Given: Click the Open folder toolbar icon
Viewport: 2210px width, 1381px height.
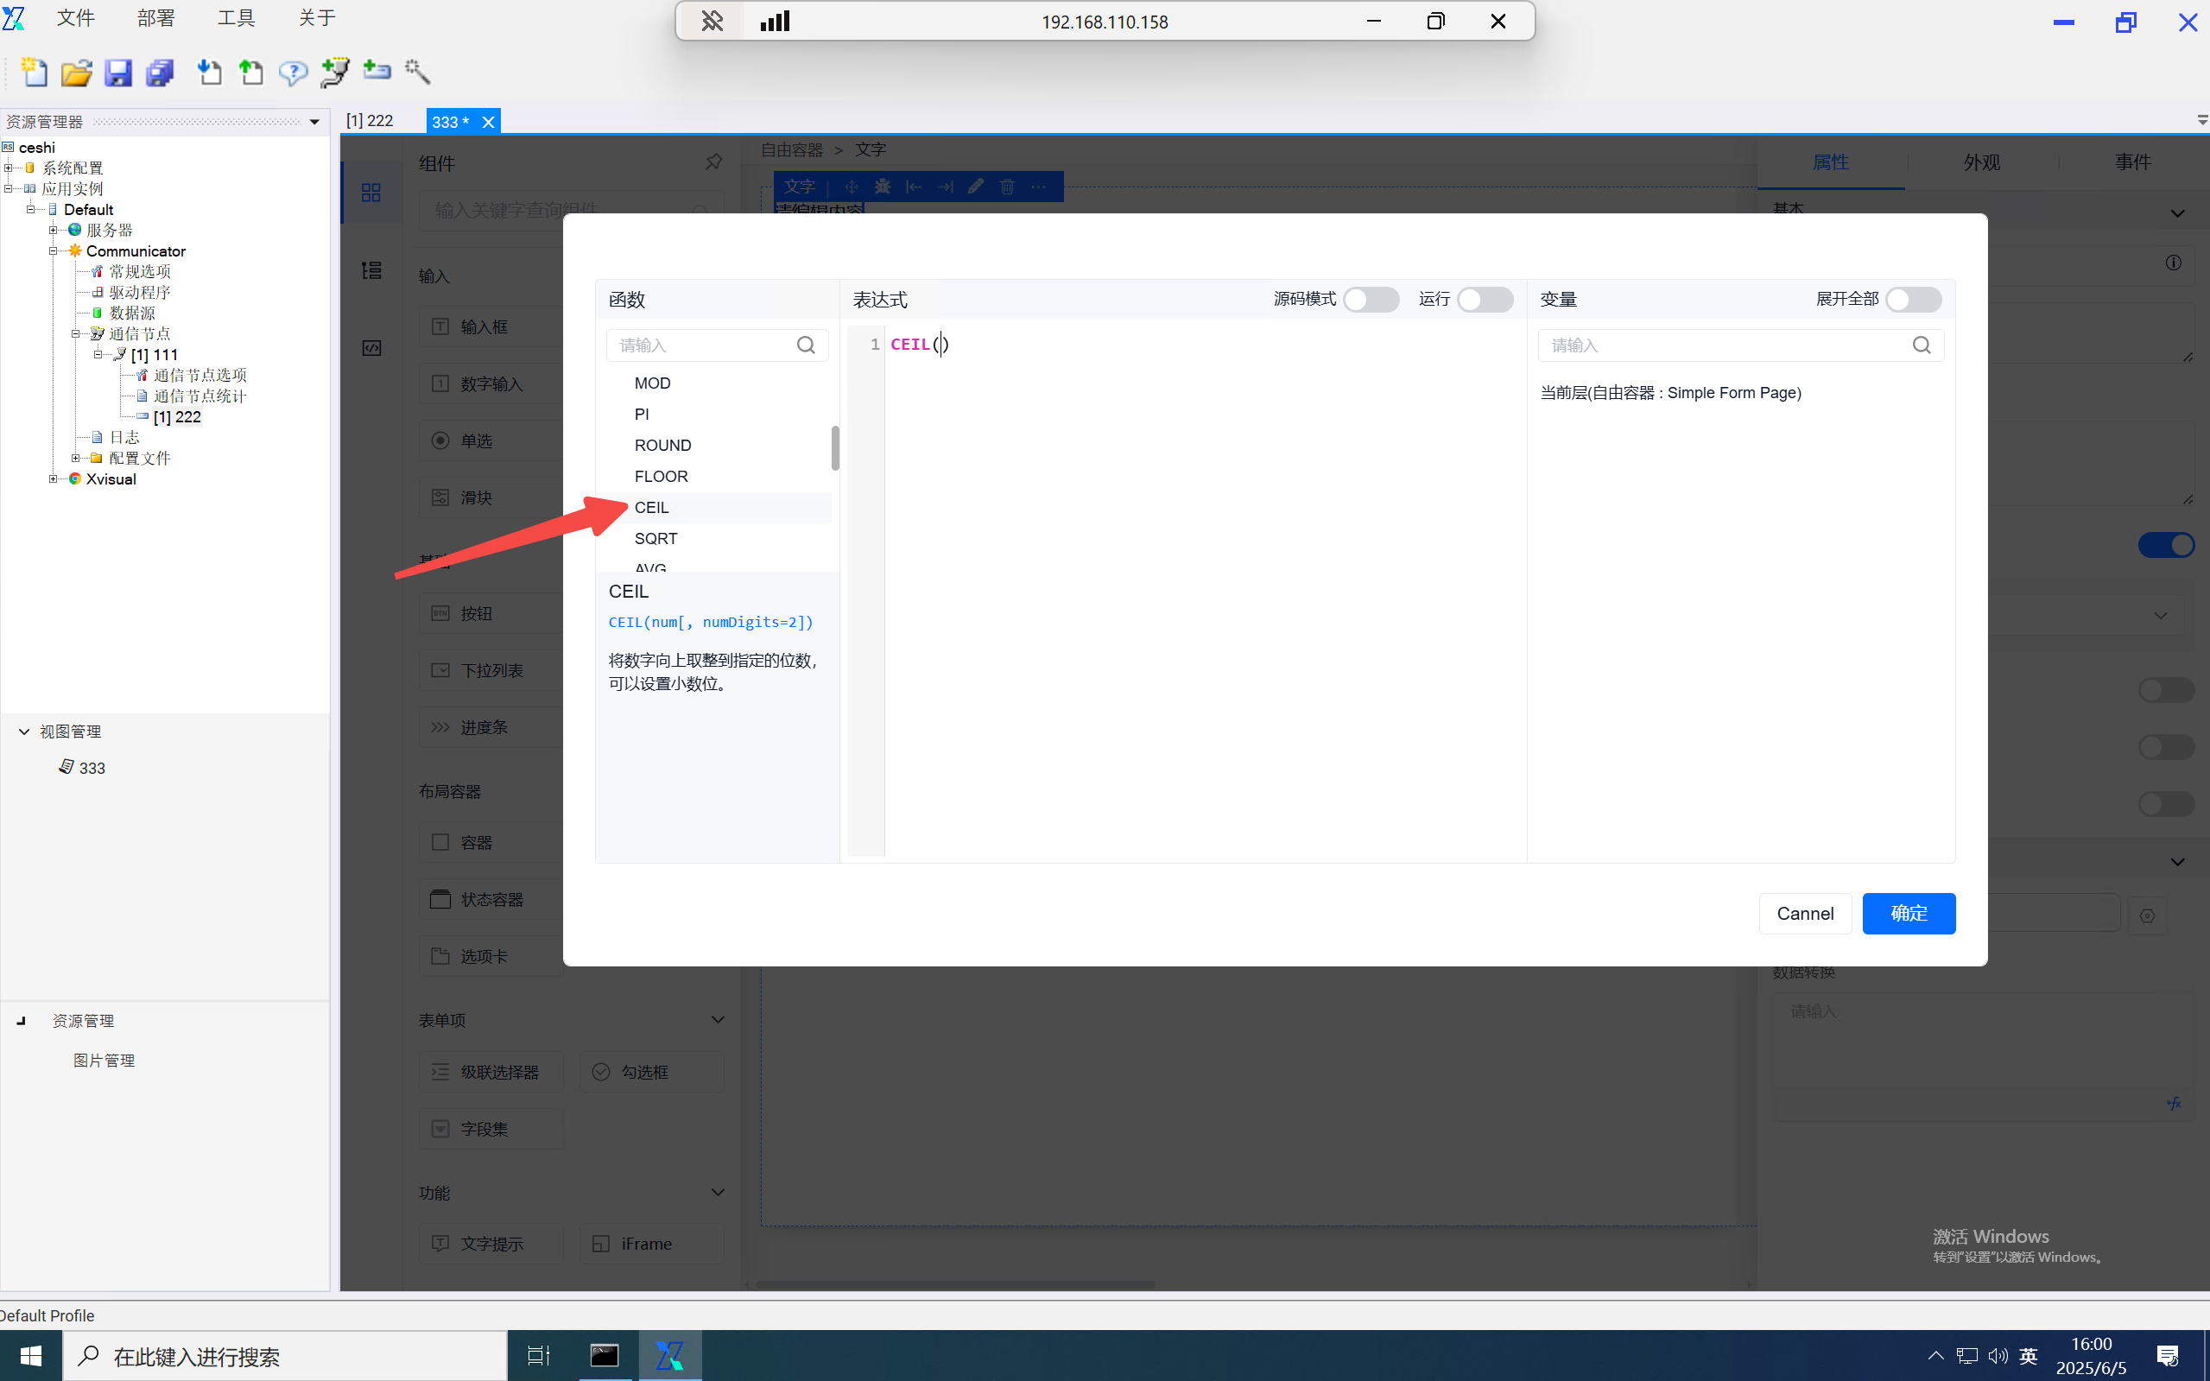Looking at the screenshot, I should (x=77, y=73).
